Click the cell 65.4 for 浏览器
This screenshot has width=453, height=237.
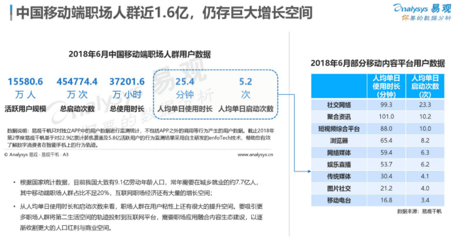[x=386, y=141]
